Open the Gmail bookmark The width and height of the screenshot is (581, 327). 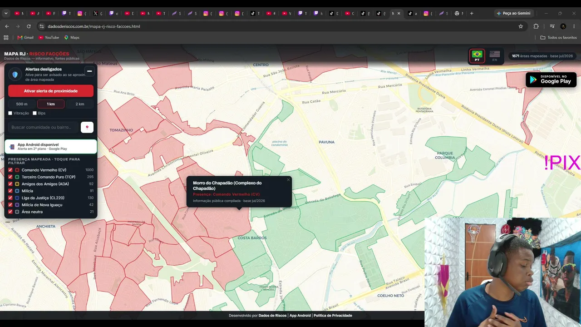pyautogui.click(x=25, y=37)
